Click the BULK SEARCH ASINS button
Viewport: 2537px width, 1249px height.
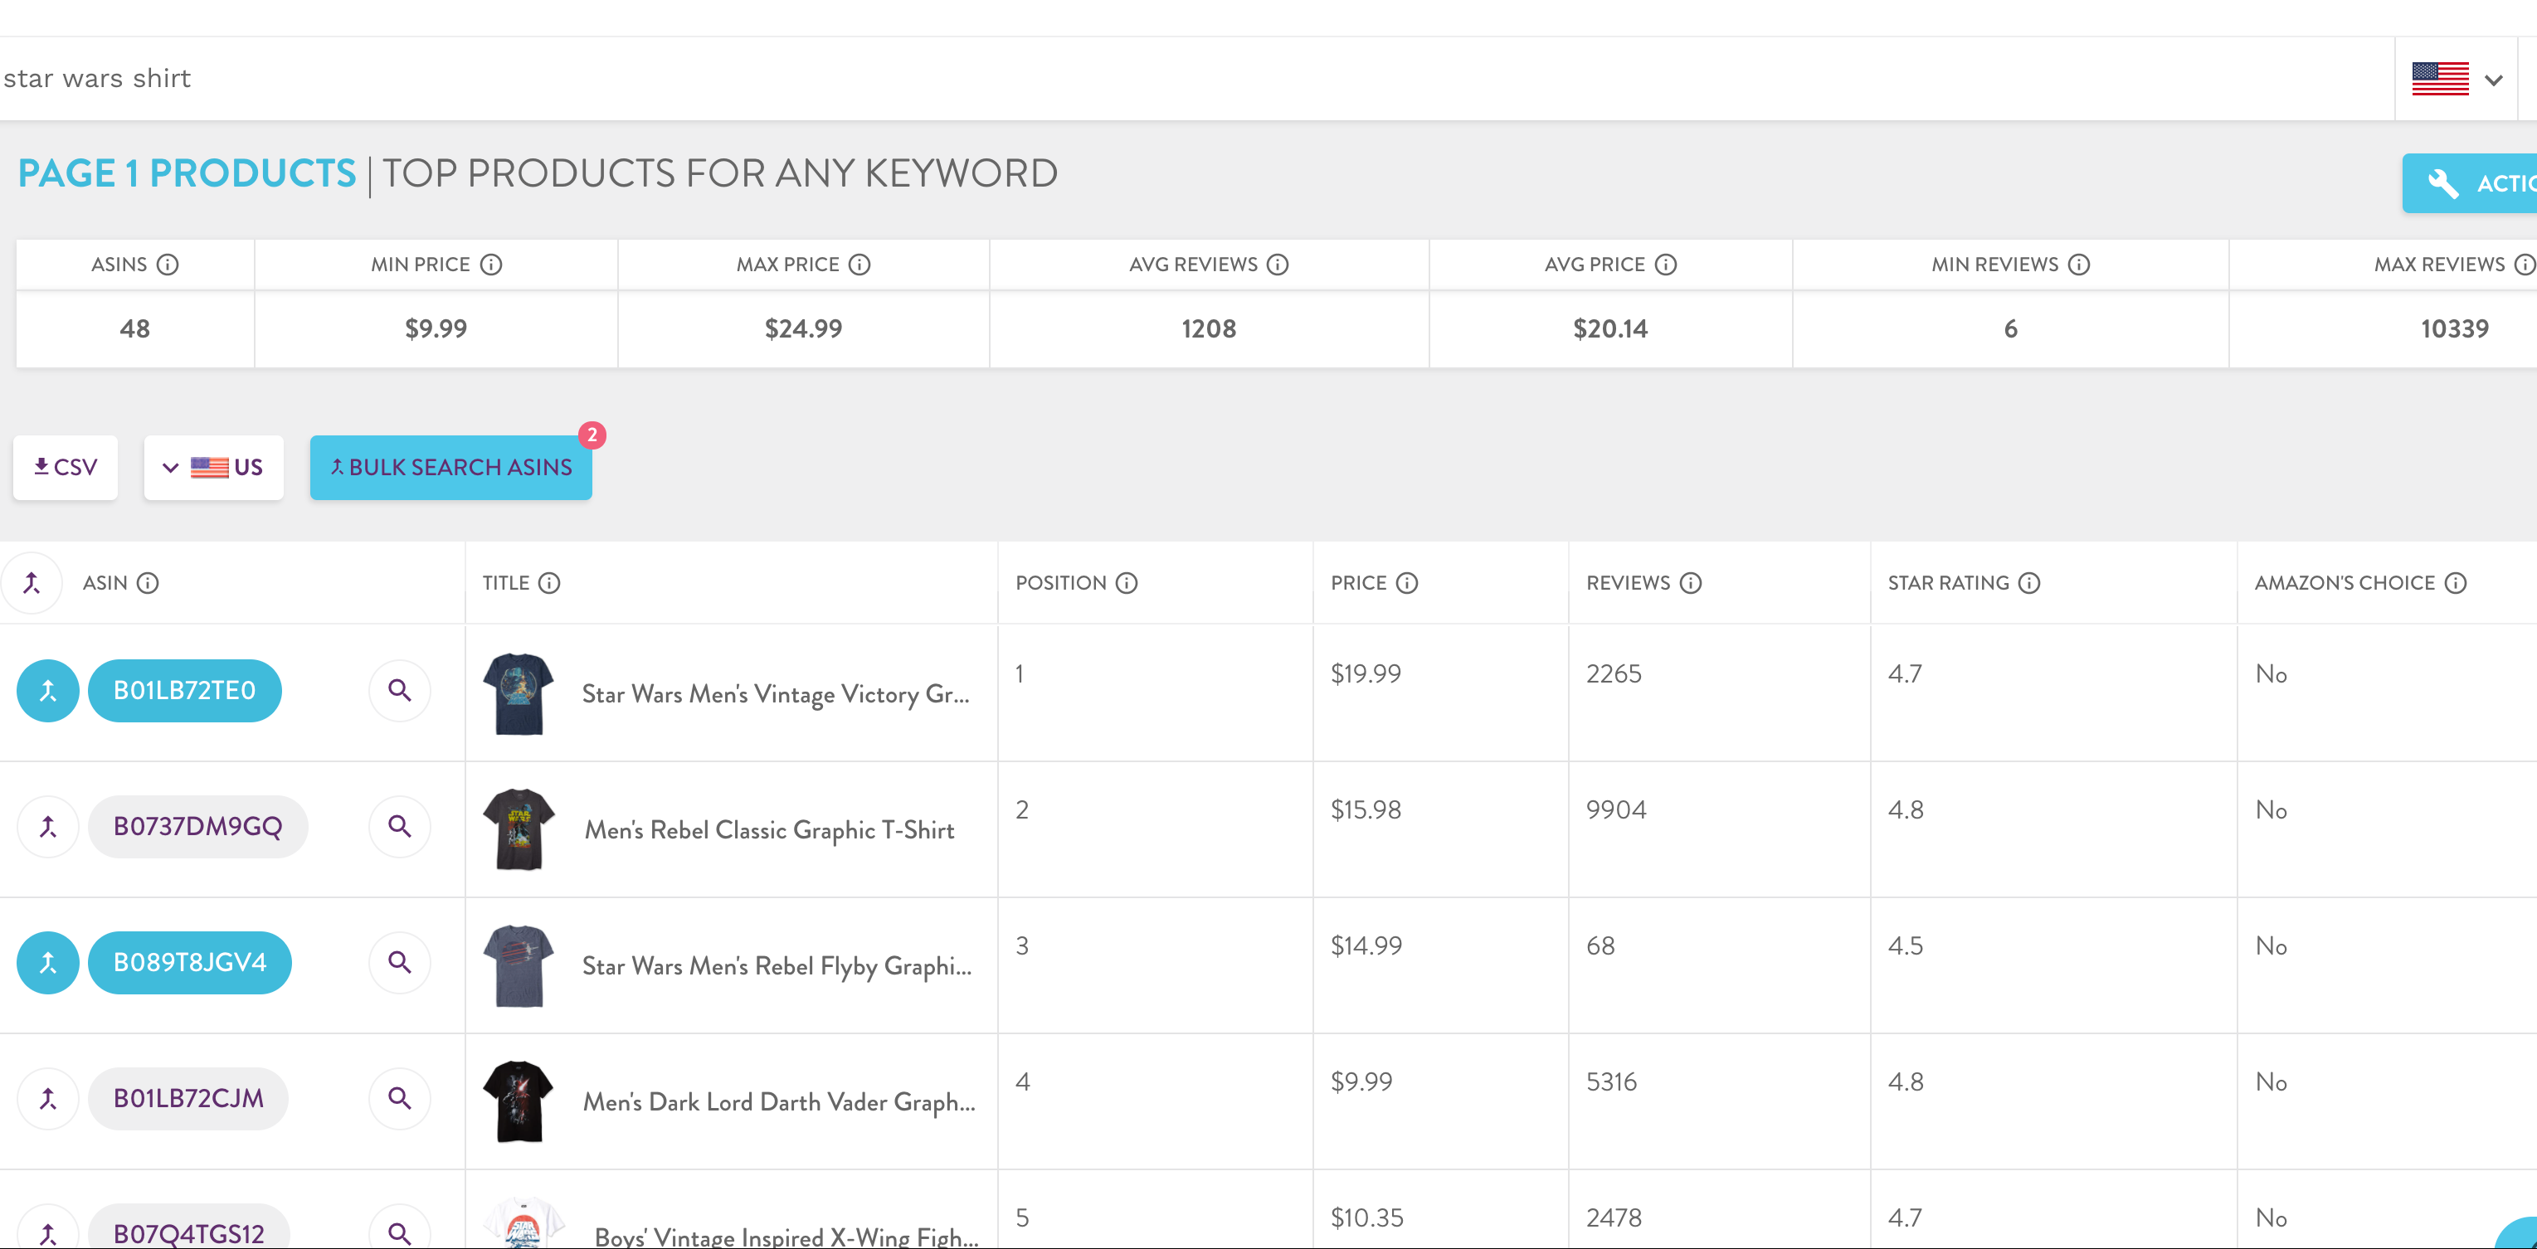pos(450,468)
